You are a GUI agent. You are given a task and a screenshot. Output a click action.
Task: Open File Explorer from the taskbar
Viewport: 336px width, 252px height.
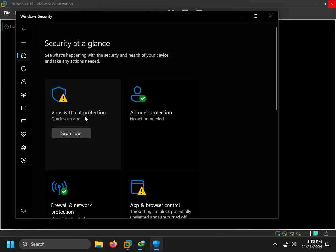pyautogui.click(x=99, y=244)
